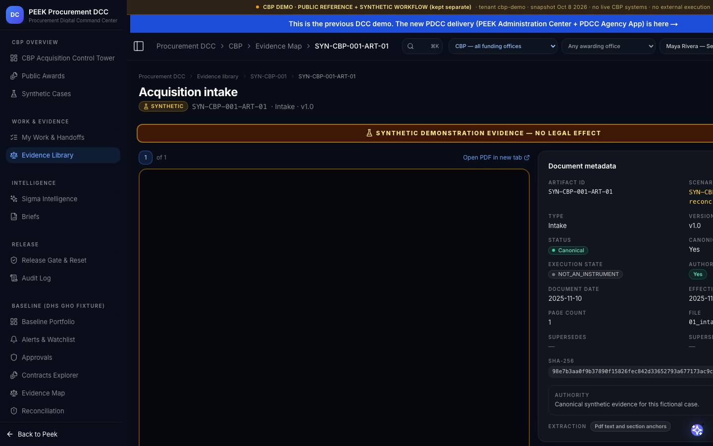The height and width of the screenshot is (446, 713).
Task: Click the Sigma Intelligence sparkle icon
Action: pos(14,199)
